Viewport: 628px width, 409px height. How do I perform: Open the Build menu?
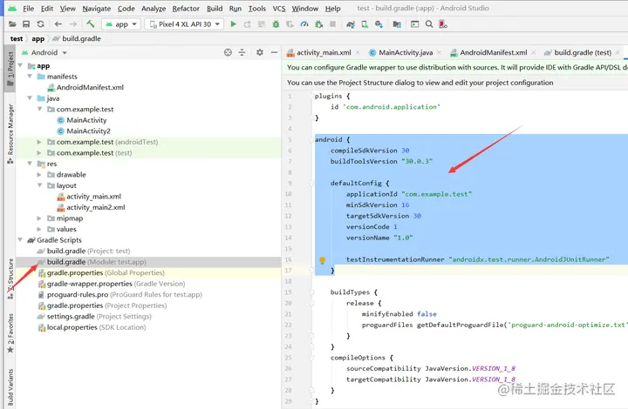[x=215, y=8]
